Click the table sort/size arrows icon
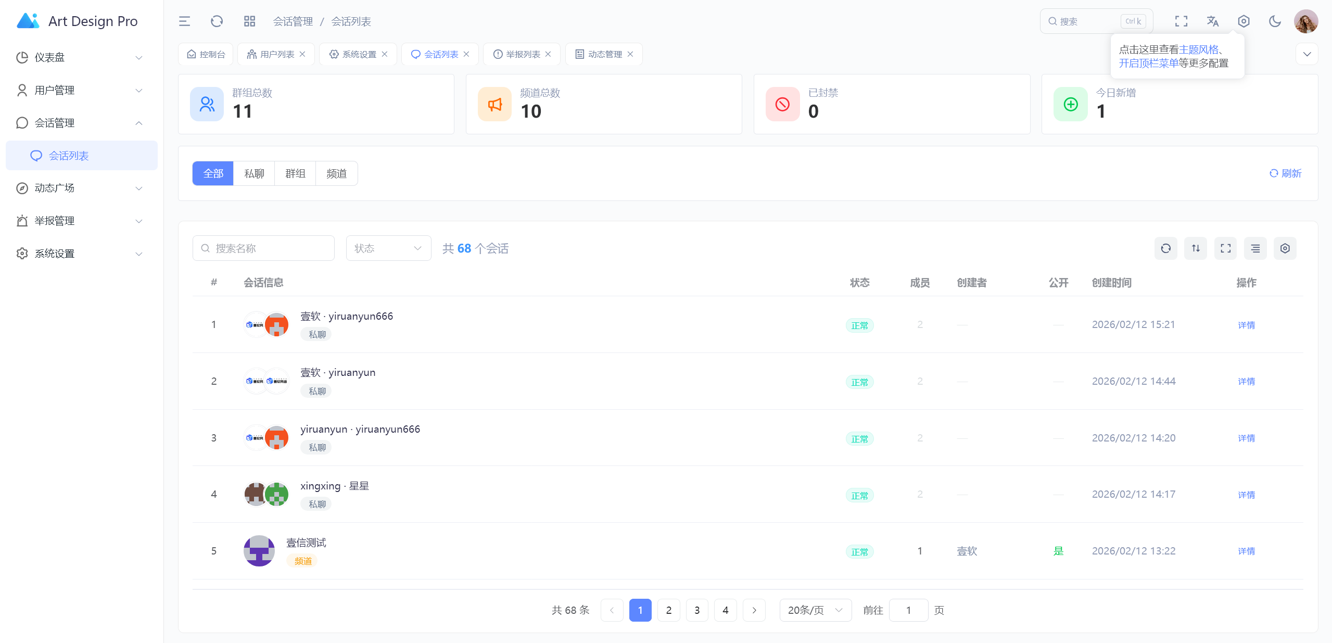This screenshot has width=1332, height=643. click(x=1196, y=248)
